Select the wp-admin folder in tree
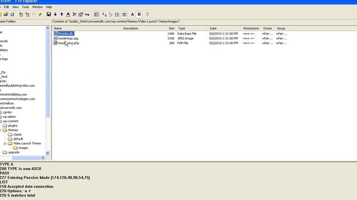Image resolution: width=357 pixels, height=200 pixels. tap(9, 117)
